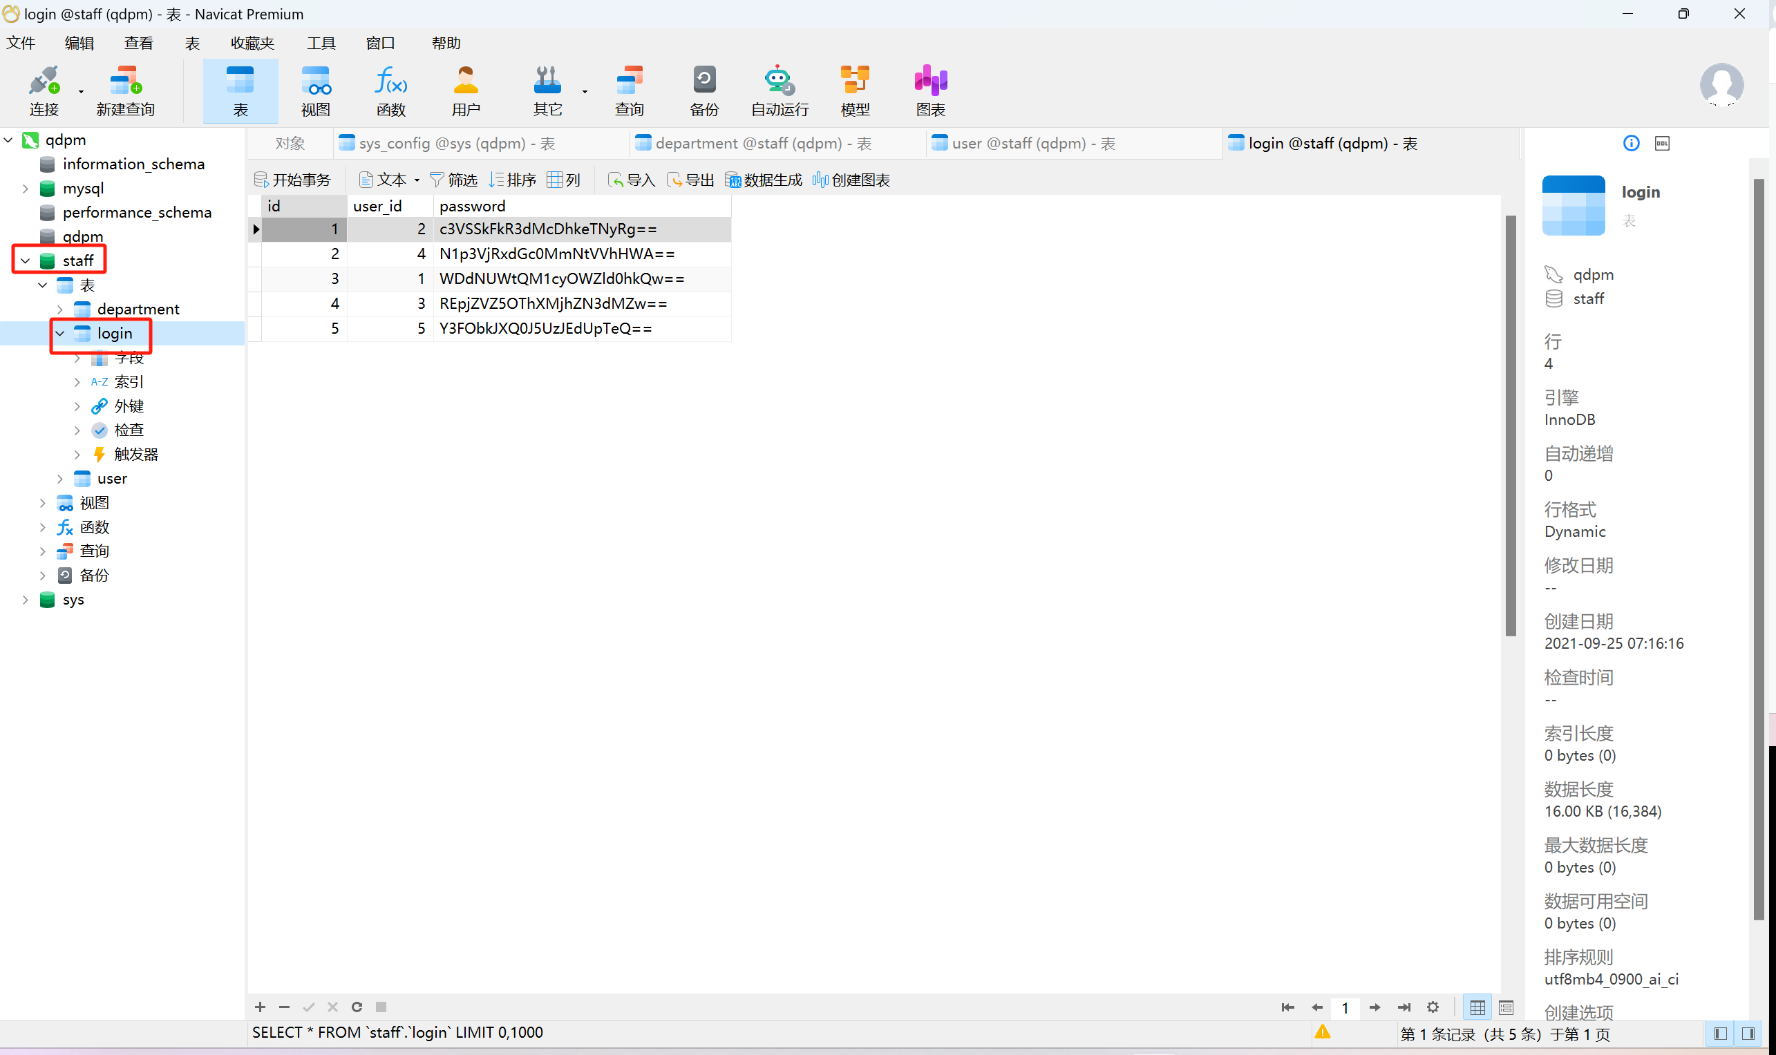
Task: Switch to the user @staff tab
Action: [1032, 144]
